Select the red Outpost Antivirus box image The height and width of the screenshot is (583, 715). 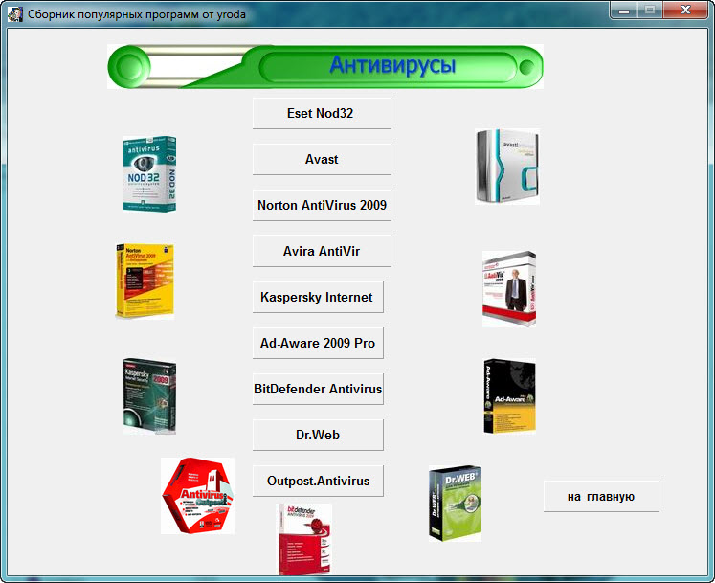[x=197, y=496]
